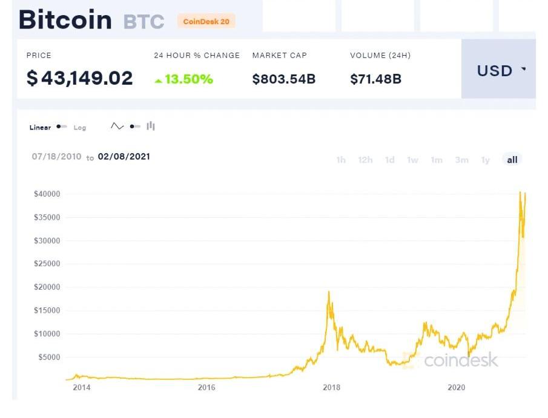Click the 02/08/2021 end date field
The width and height of the screenshot is (548, 418).
[x=124, y=157]
